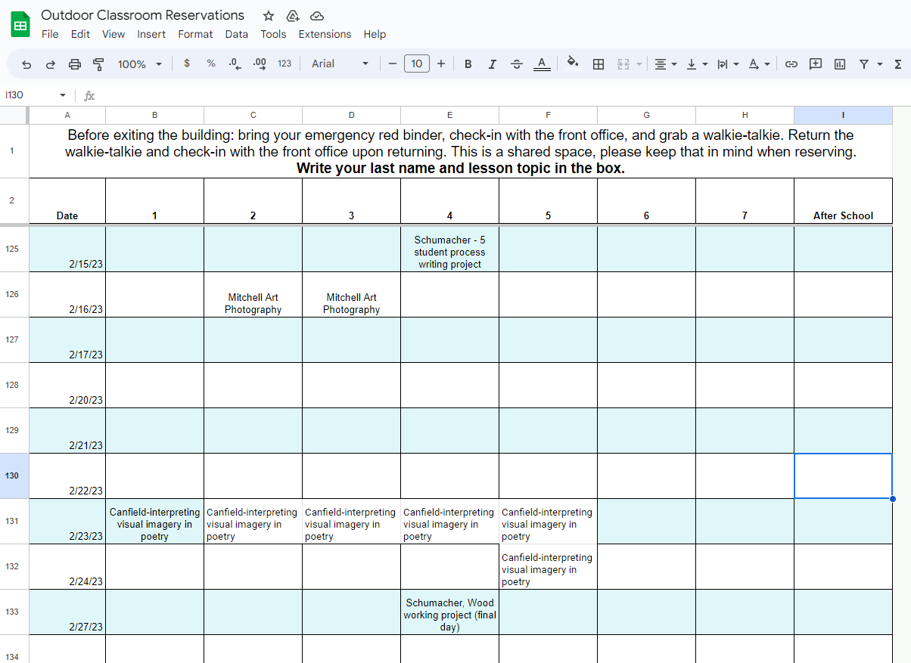Click the Undo arrow icon

pos(26,64)
